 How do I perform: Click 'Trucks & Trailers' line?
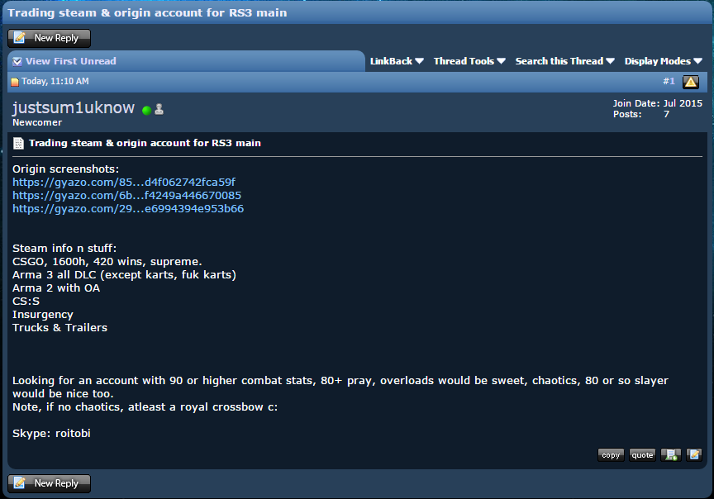[59, 328]
